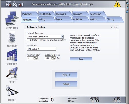This screenshot has height=104, width=129.
Task: Decrease the Maximum users value
Action: [x=36, y=58]
